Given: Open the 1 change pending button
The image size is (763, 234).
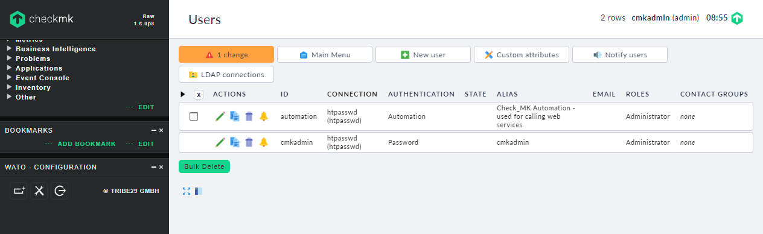Looking at the screenshot, I should click(x=226, y=54).
